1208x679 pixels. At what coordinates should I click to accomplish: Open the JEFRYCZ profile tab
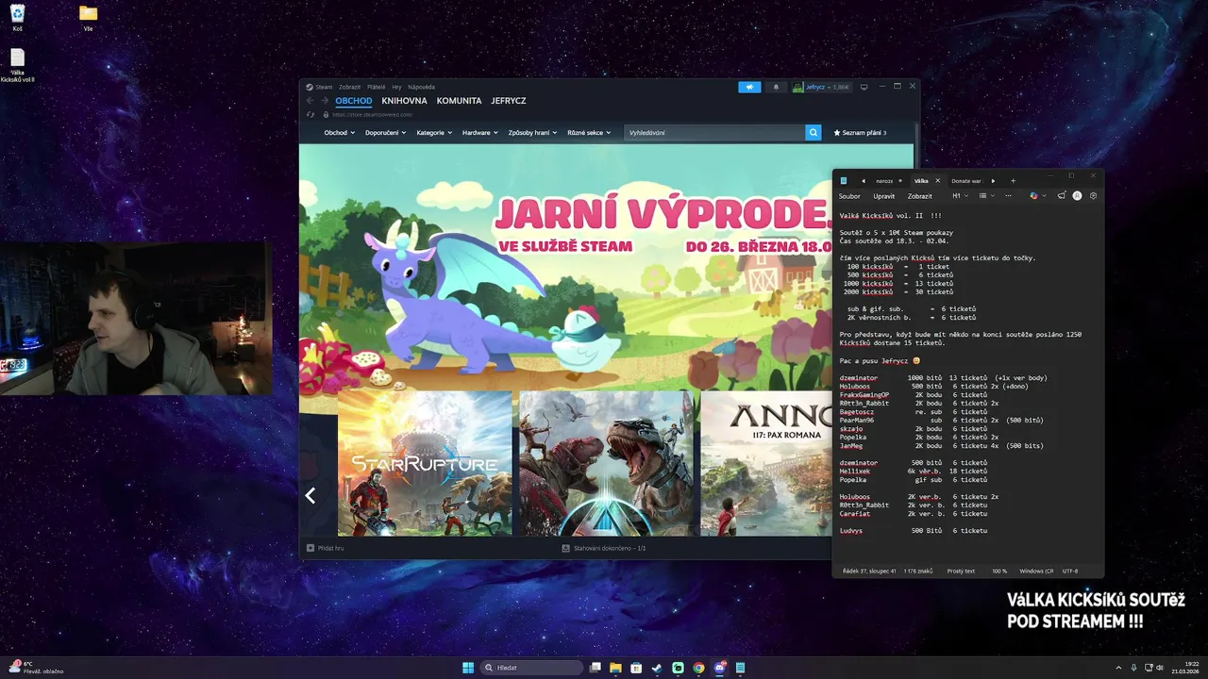(509, 101)
